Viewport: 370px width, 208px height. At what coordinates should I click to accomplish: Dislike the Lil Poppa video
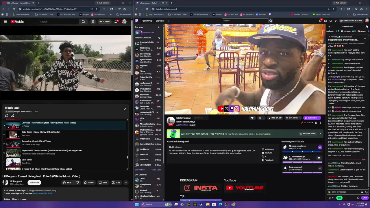(x=77, y=183)
